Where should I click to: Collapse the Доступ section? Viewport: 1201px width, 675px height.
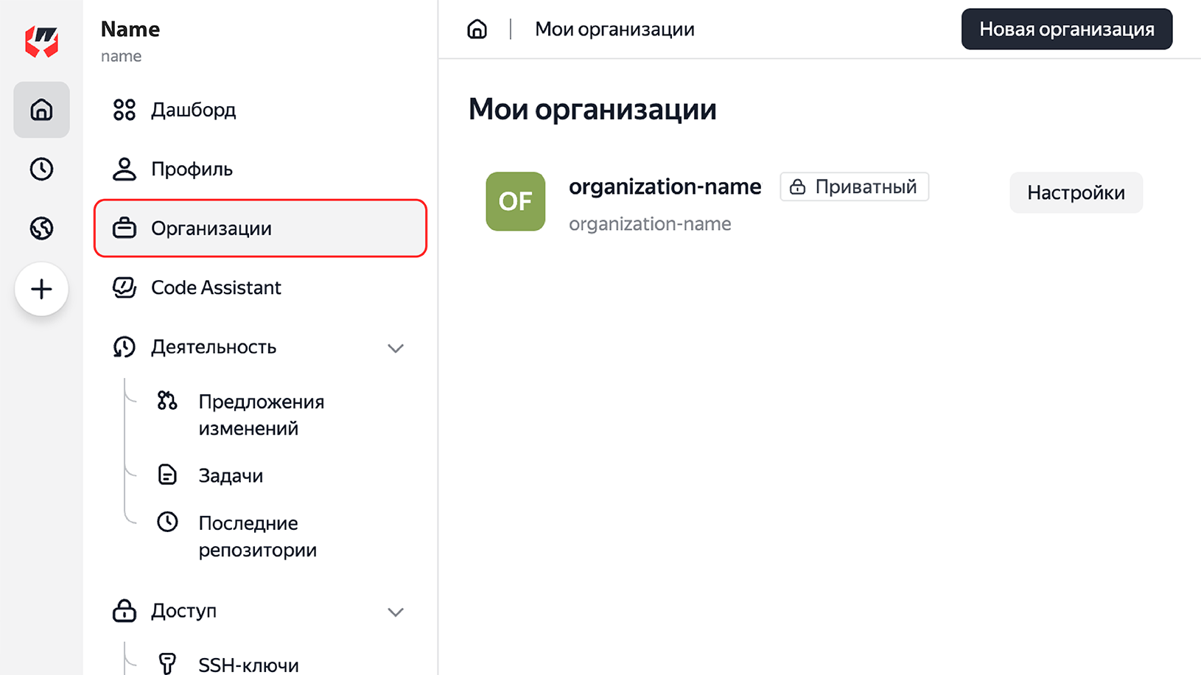tap(396, 612)
